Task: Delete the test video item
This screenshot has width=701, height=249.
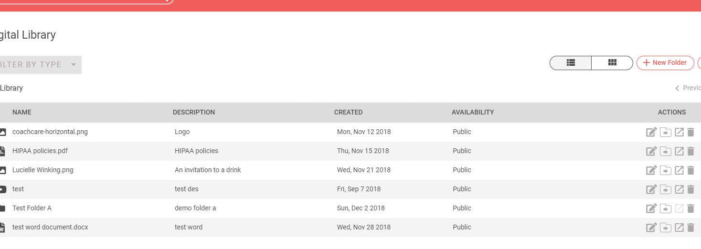Action: click(690, 189)
